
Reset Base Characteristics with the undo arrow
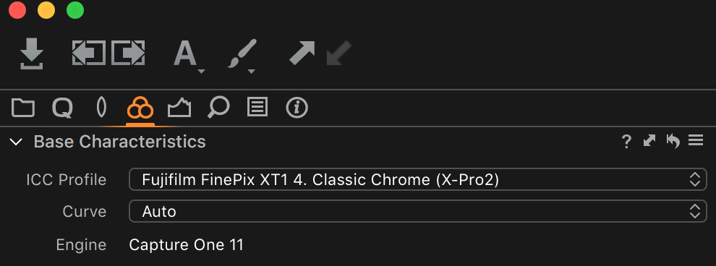tap(673, 141)
